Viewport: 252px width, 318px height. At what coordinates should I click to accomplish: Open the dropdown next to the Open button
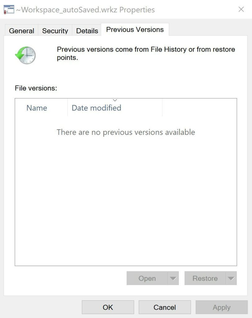click(173, 278)
